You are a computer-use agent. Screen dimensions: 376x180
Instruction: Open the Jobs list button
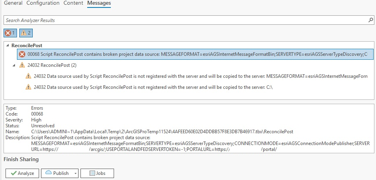click(97, 173)
